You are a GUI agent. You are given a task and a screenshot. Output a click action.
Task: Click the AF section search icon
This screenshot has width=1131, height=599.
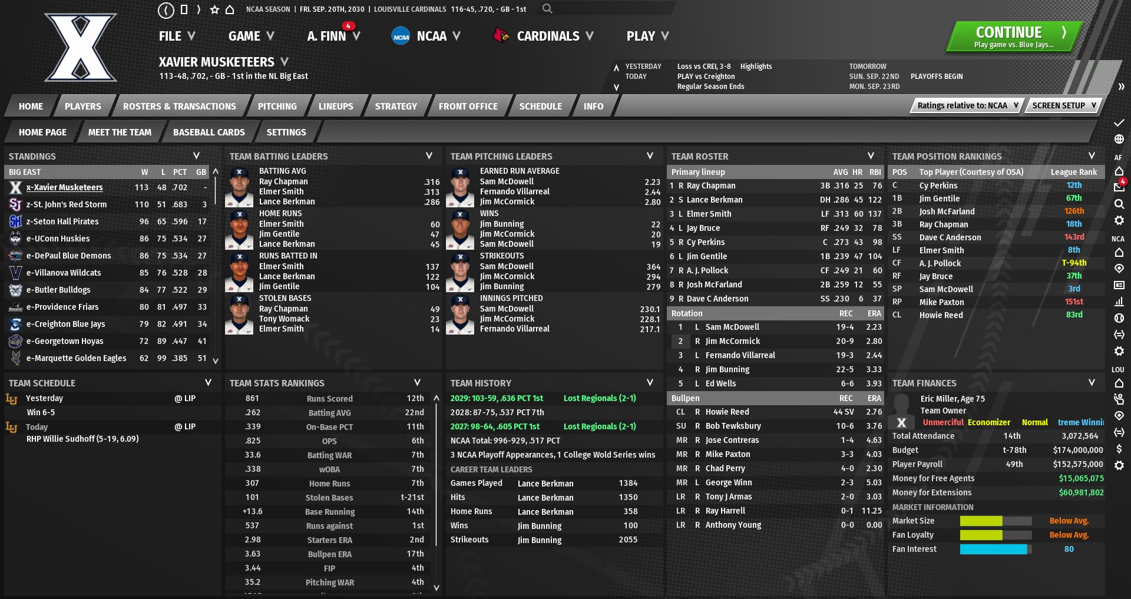tap(1119, 204)
